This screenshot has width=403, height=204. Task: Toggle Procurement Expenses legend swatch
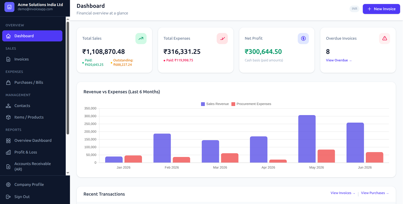233,104
